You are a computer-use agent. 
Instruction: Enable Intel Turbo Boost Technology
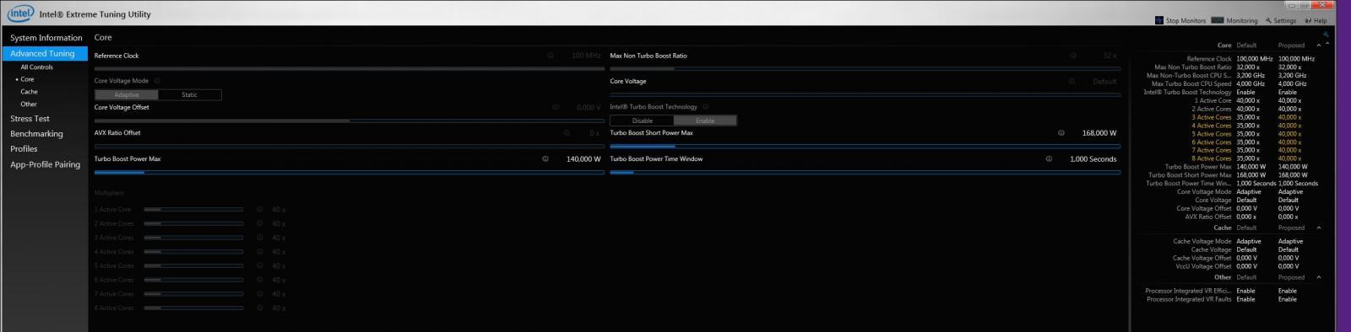[x=705, y=120]
